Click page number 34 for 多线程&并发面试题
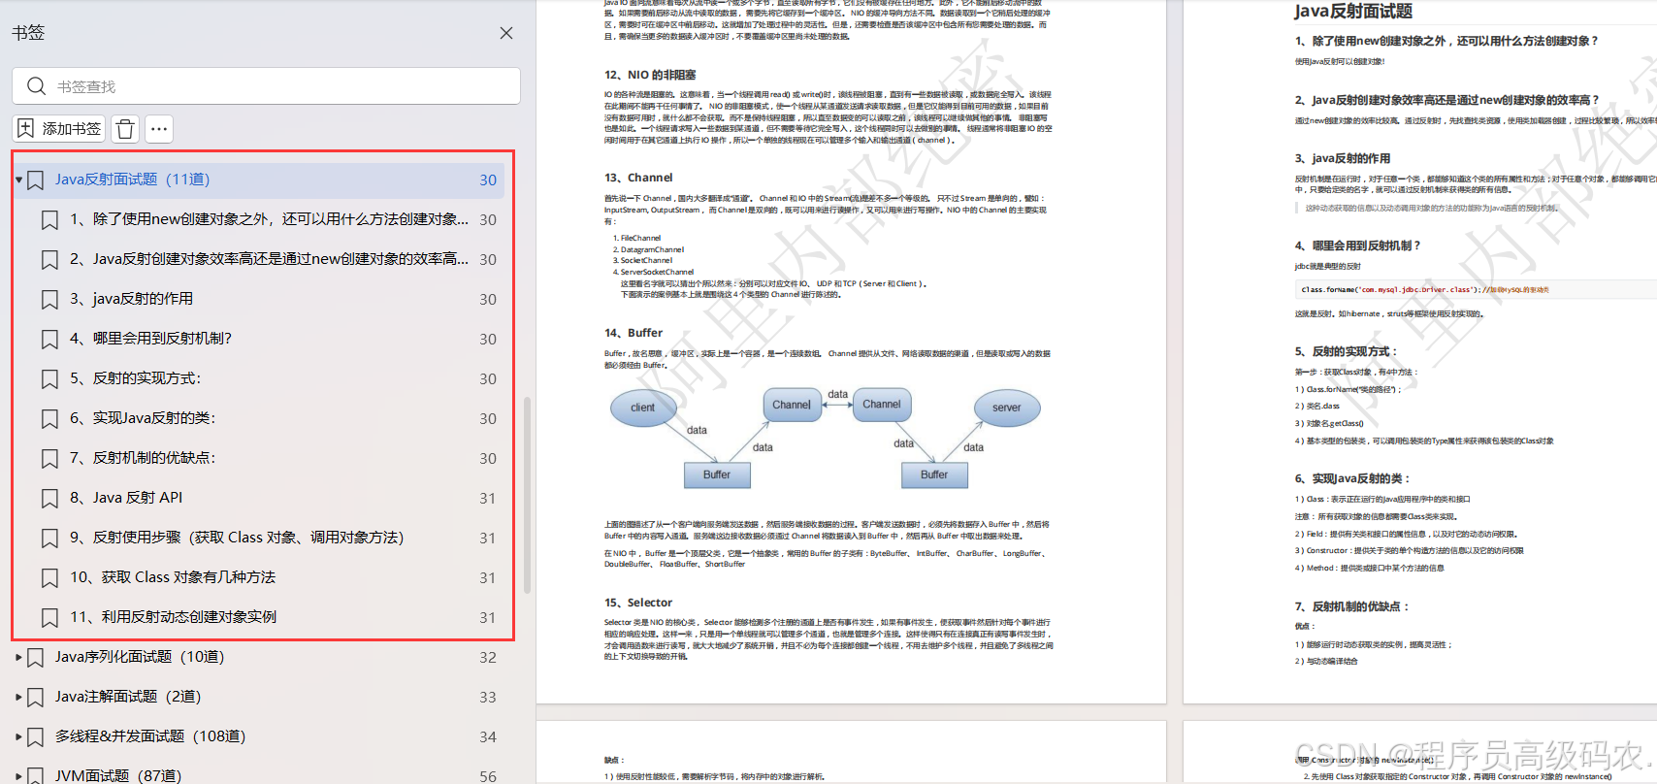Viewport: 1657px width, 784px height. point(488,737)
